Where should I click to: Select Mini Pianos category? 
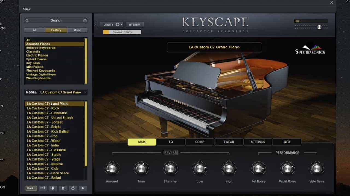pyautogui.click(x=54, y=67)
